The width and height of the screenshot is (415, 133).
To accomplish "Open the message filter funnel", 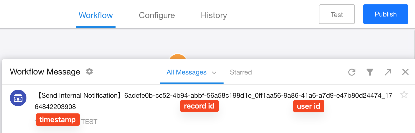I will (370, 72).
